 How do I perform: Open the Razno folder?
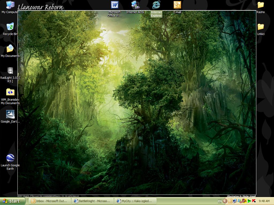click(261, 5)
